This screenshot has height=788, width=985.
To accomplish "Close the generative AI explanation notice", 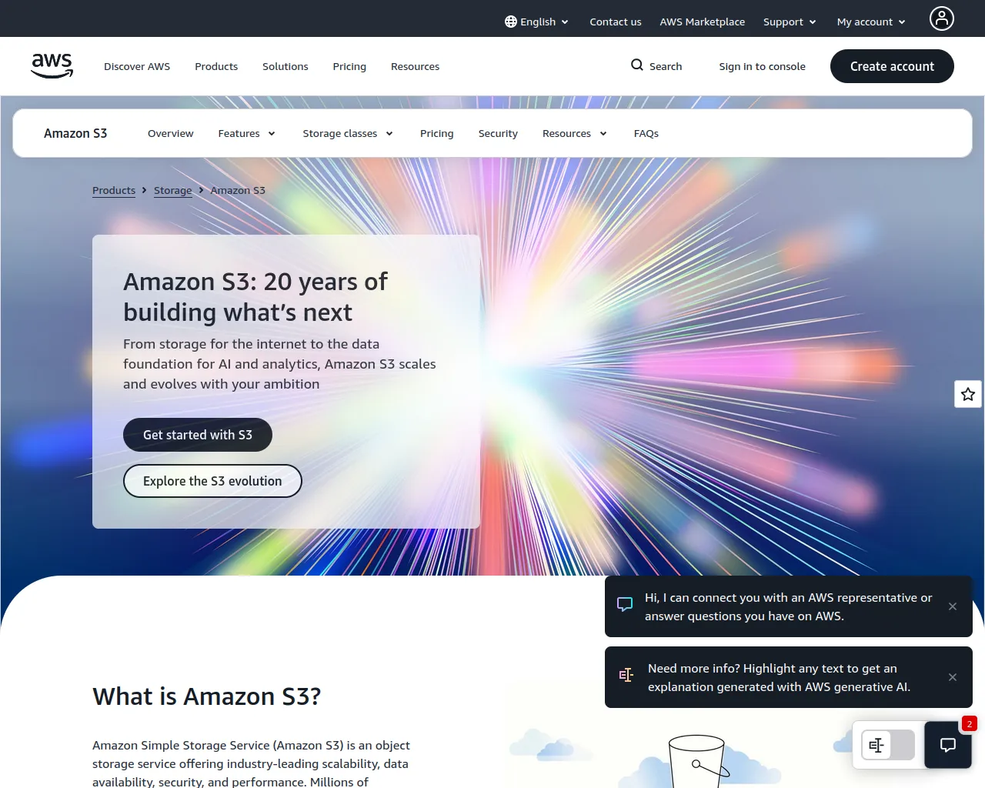I will [x=953, y=677].
